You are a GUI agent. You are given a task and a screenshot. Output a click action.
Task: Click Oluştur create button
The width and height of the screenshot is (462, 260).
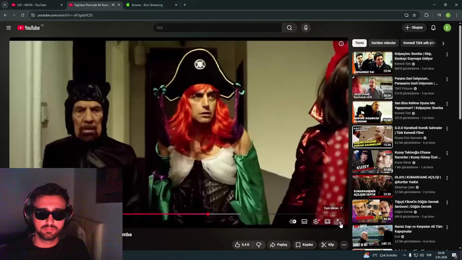point(414,28)
